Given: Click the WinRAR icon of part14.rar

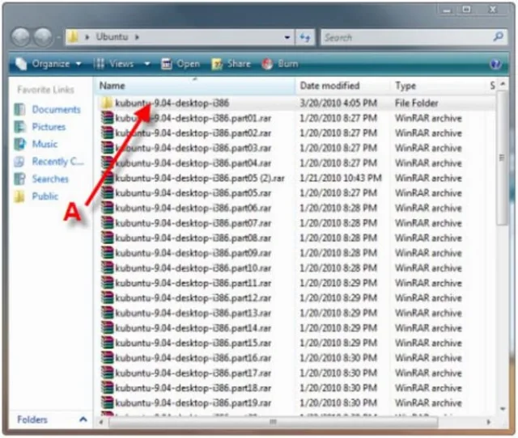Looking at the screenshot, I should [108, 328].
